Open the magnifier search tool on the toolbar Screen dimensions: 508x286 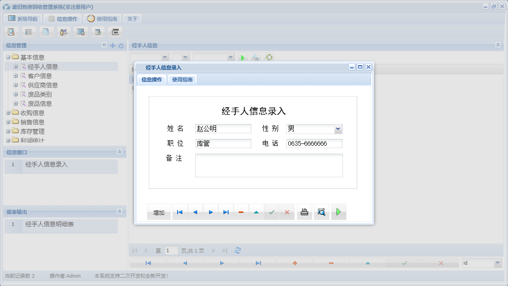(11, 31)
